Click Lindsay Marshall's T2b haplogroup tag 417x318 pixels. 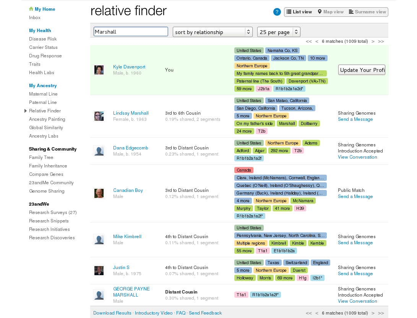[x=262, y=131]
